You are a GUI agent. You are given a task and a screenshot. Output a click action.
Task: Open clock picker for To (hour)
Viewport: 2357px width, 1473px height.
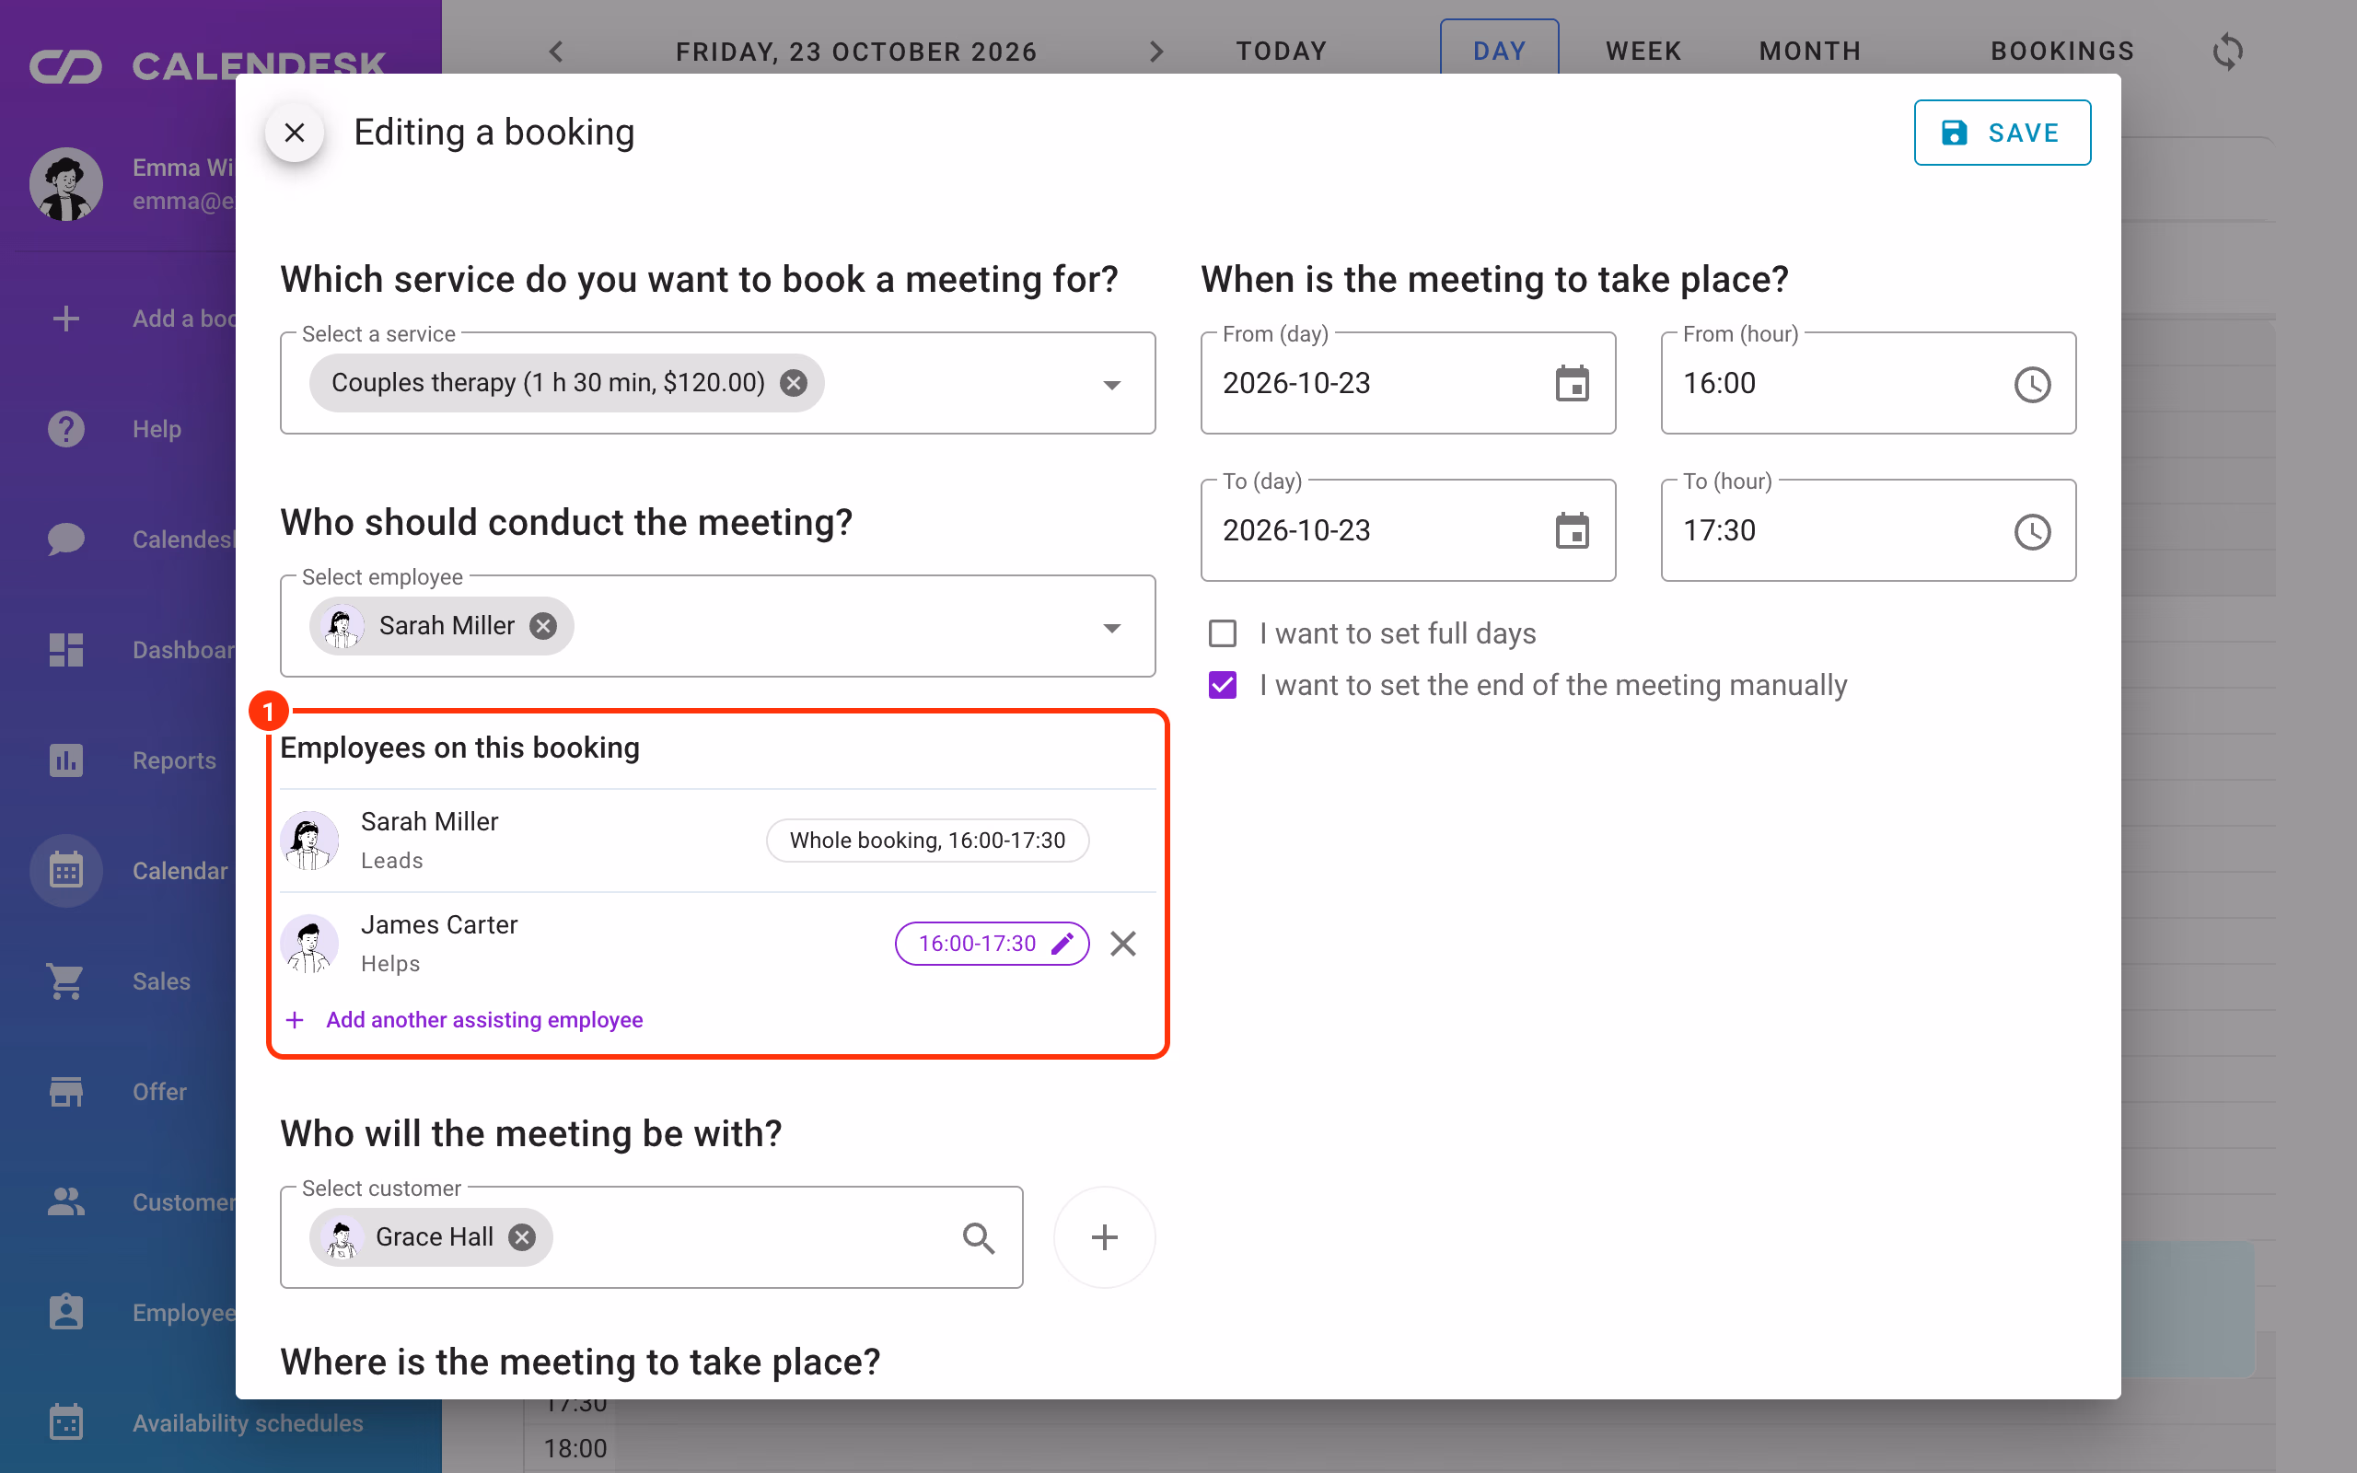(2032, 531)
